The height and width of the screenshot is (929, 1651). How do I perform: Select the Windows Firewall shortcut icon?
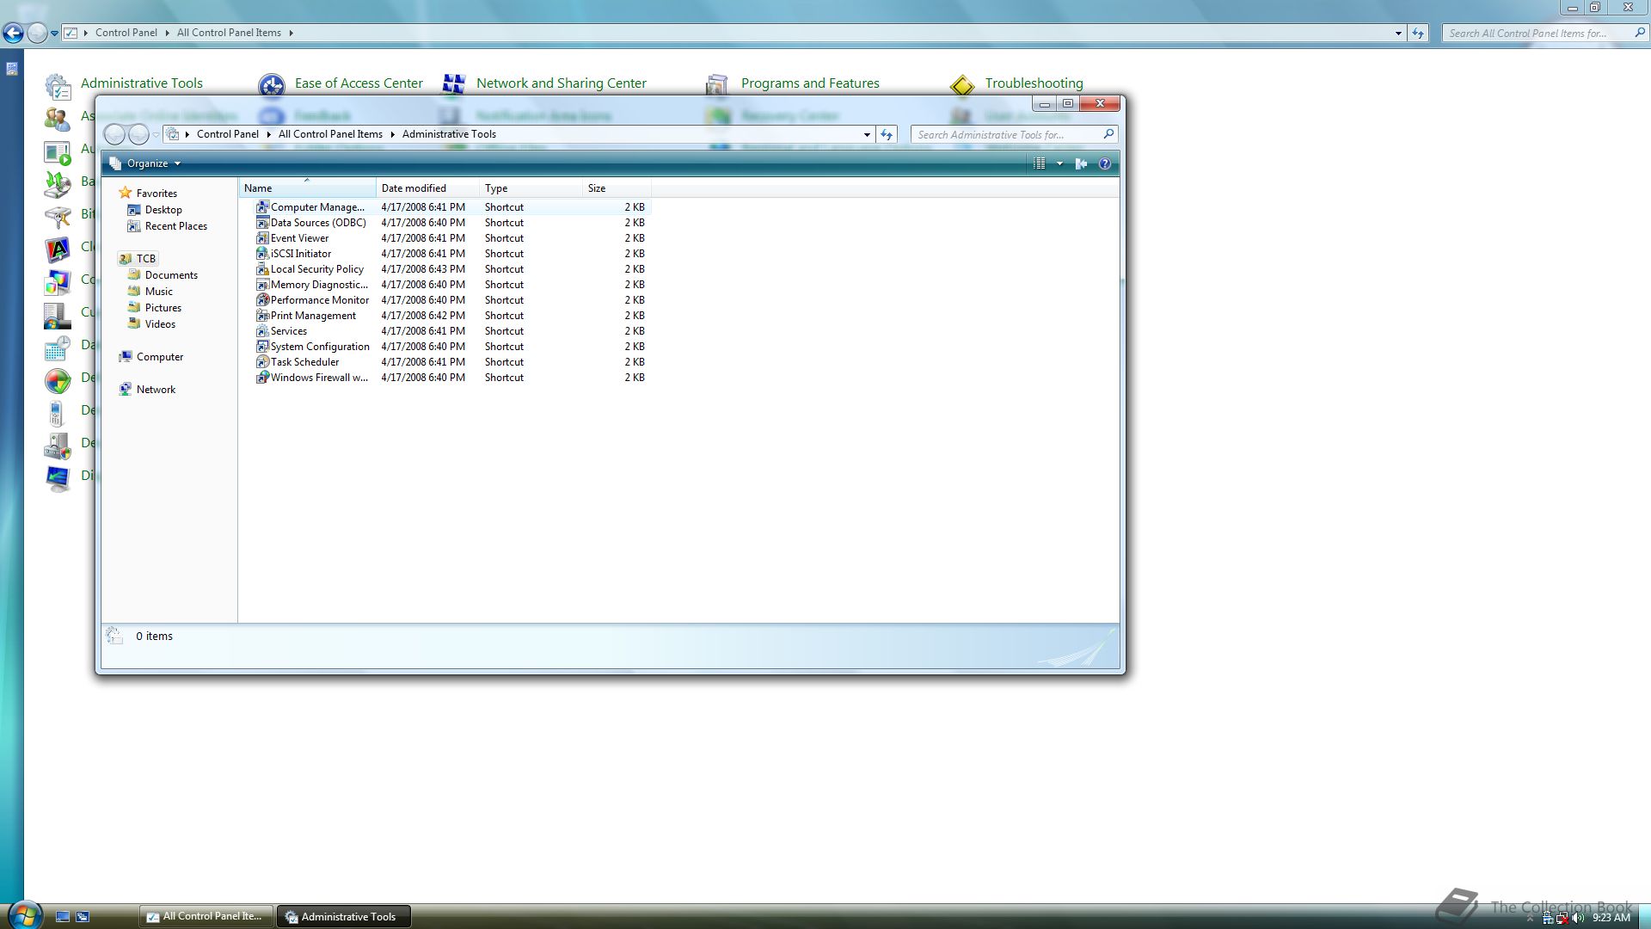coord(262,378)
